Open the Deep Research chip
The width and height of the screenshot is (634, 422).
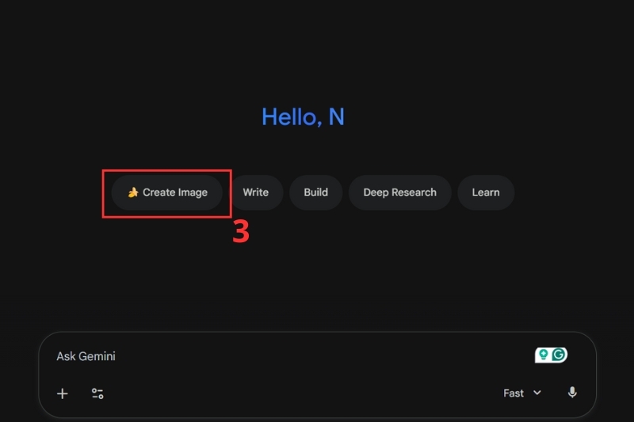coord(400,192)
